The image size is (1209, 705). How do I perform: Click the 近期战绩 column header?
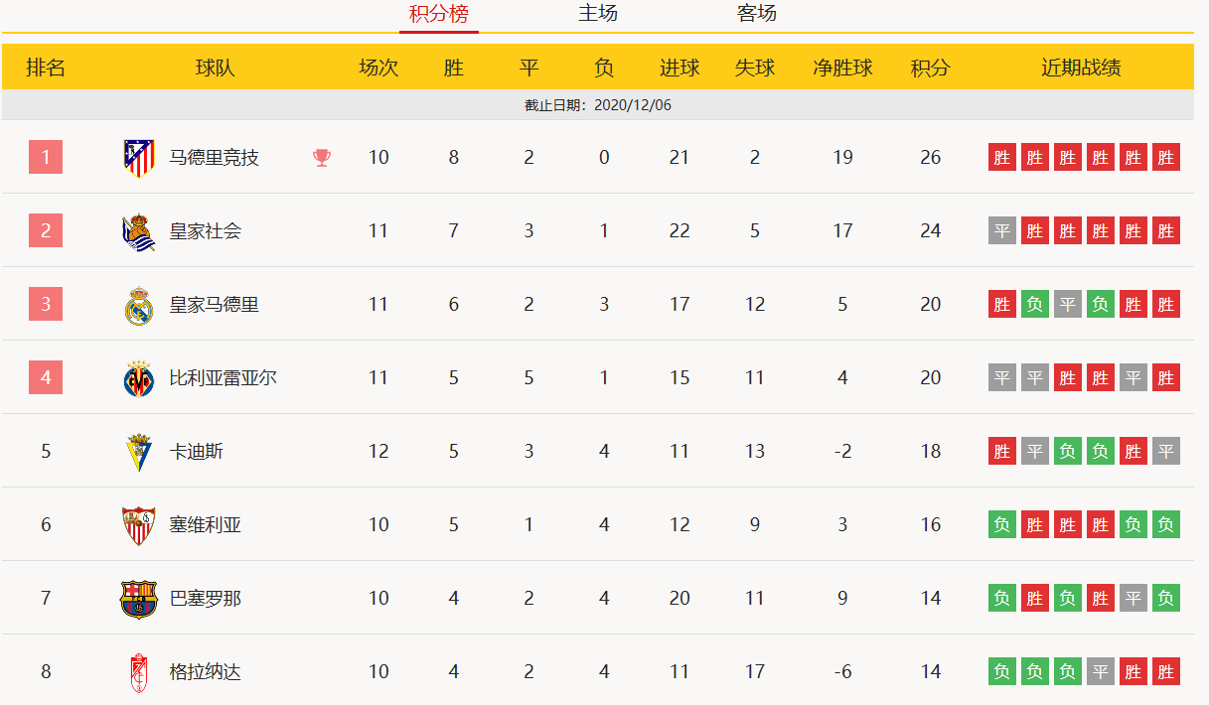coord(1081,68)
